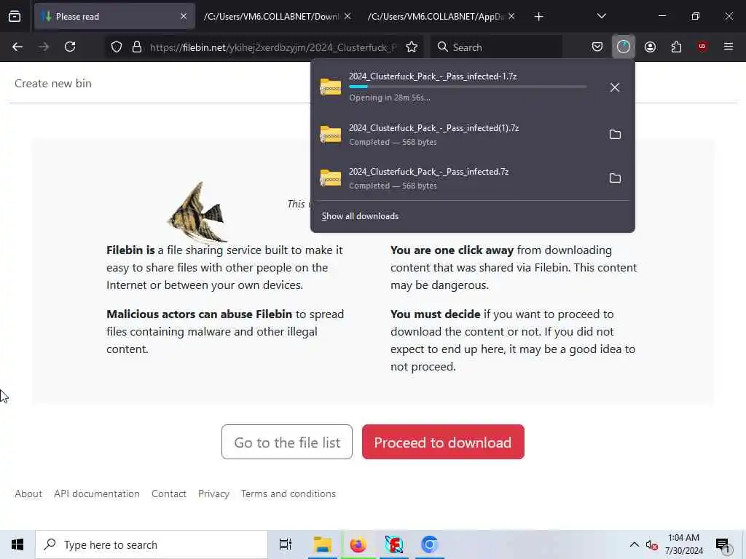Open the About footer link
This screenshot has height=559, width=746.
tap(28, 494)
